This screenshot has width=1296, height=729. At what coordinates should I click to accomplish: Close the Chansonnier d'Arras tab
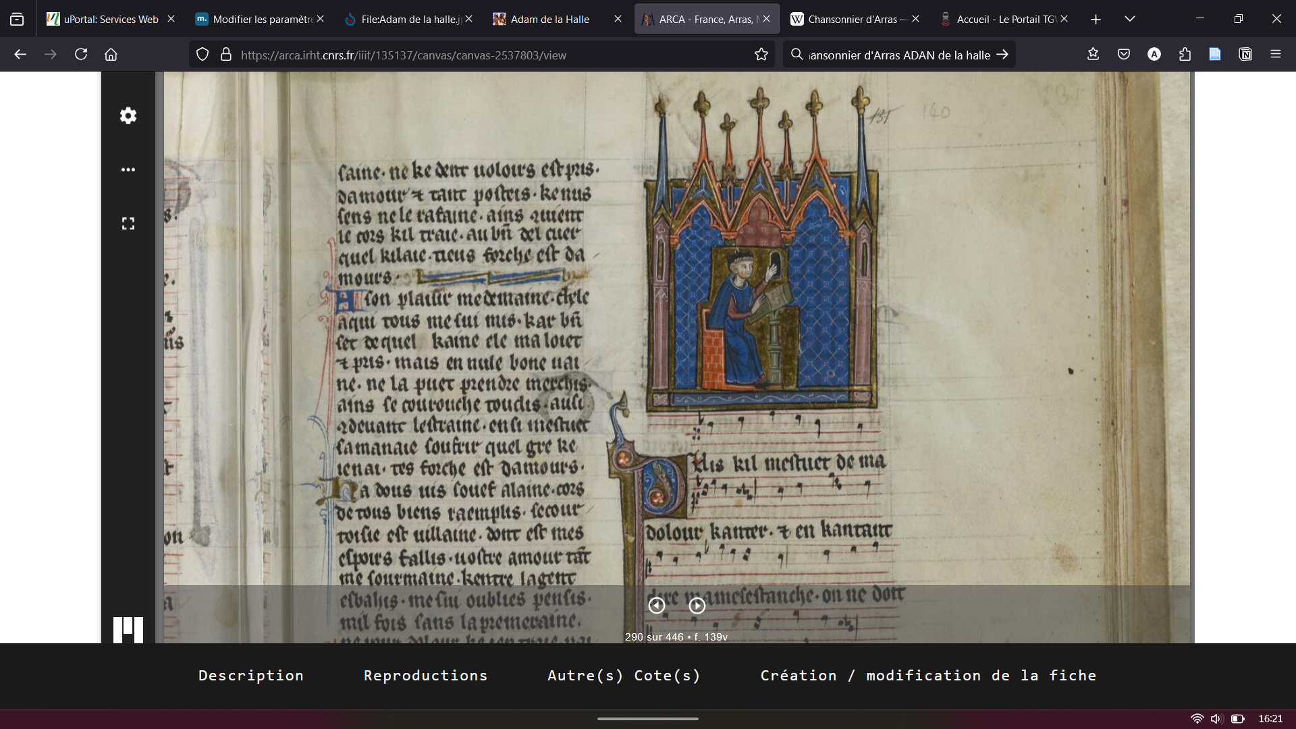[915, 19]
